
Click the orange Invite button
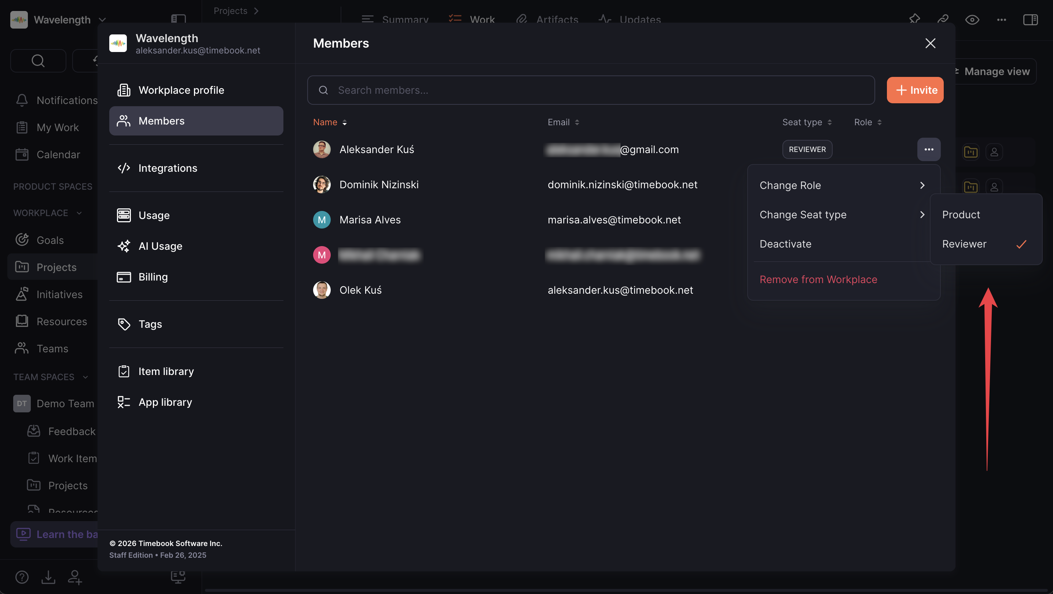914,90
